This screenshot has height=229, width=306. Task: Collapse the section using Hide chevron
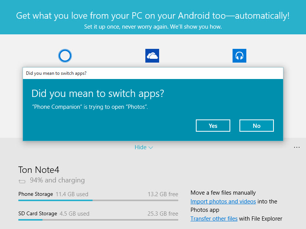(144, 147)
